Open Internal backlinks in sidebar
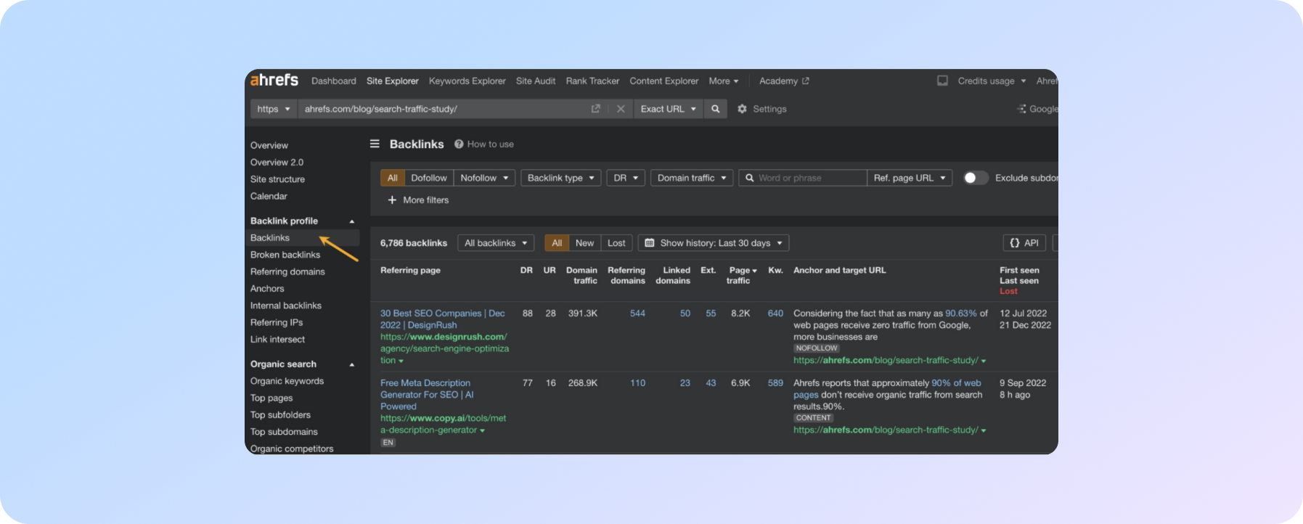The image size is (1303, 524). click(286, 306)
